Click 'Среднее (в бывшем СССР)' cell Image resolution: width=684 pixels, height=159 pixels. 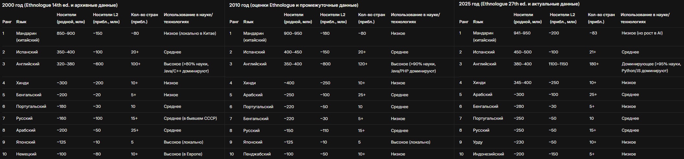(x=190, y=118)
